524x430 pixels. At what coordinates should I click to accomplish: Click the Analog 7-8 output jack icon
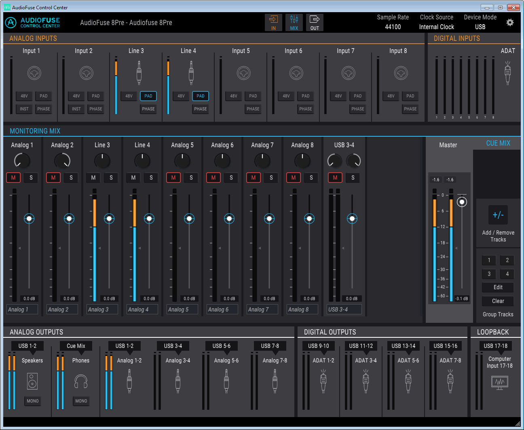(275, 381)
